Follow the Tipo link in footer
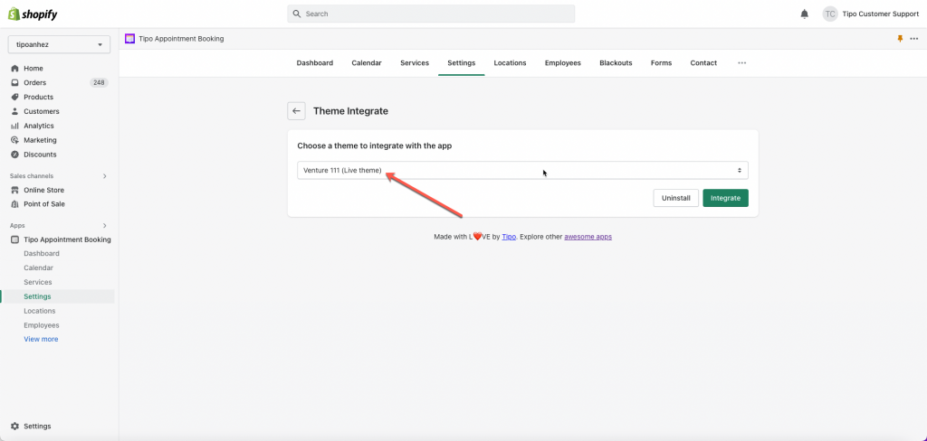 click(x=509, y=237)
